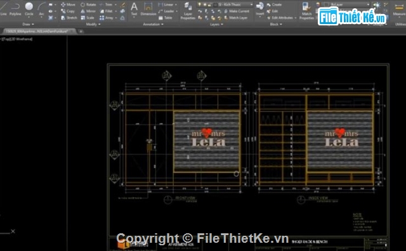Click Create block button
The height and width of the screenshot is (251, 406).
(274, 4)
